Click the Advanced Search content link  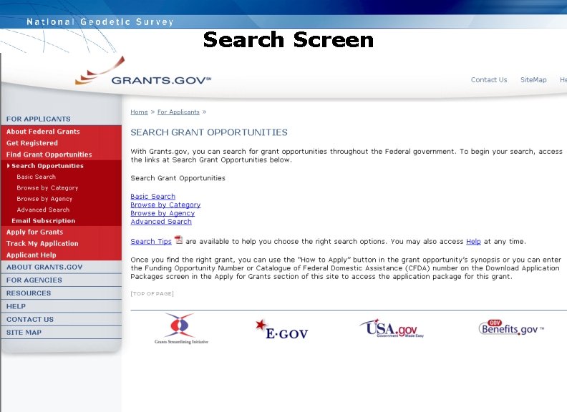(x=161, y=222)
